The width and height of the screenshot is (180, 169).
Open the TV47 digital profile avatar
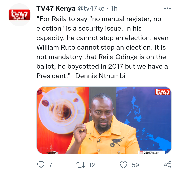pos(19,15)
